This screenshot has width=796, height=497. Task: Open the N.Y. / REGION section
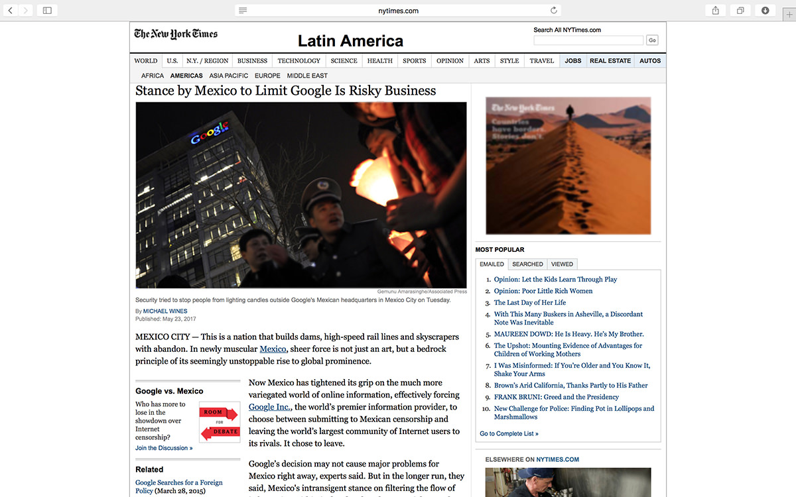[208, 61]
